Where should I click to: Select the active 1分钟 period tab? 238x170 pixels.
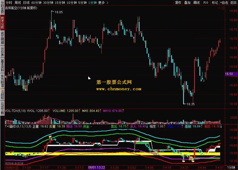(x=92, y=3)
